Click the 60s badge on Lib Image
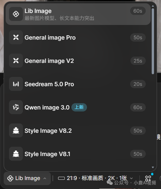The width and height of the screenshot is (161, 189). [x=138, y=11]
